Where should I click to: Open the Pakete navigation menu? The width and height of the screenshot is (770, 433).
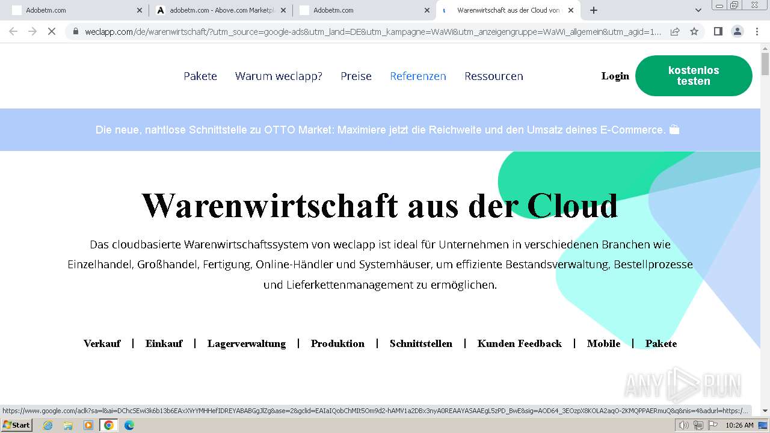(200, 76)
